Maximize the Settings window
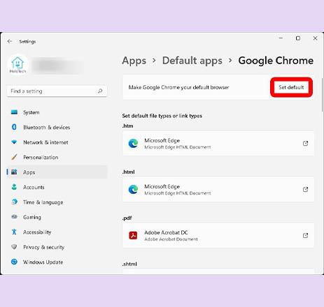The height and width of the screenshot is (307, 324). pos(298,38)
